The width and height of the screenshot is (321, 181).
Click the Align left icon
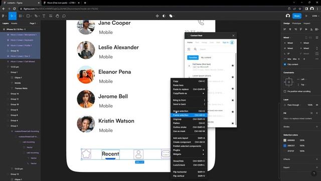(x=285, y=29)
